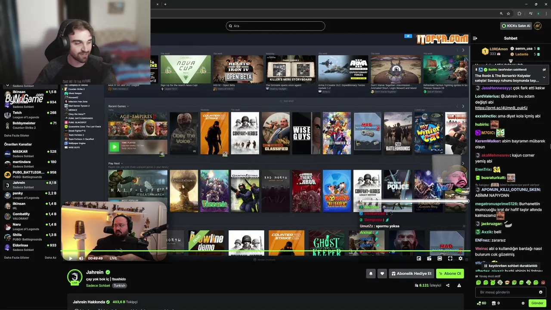Click Daha Fazla Göster under recommended channels

tap(17, 257)
